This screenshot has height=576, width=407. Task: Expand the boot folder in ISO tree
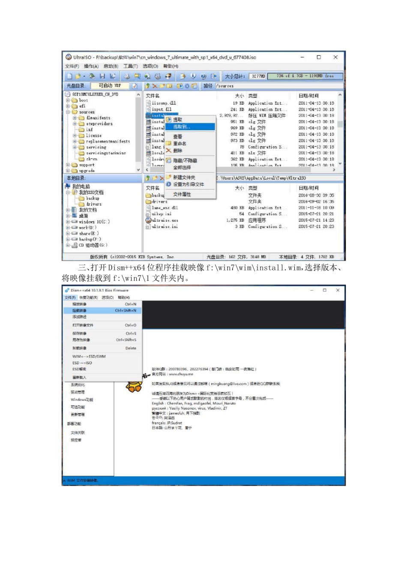68,100
